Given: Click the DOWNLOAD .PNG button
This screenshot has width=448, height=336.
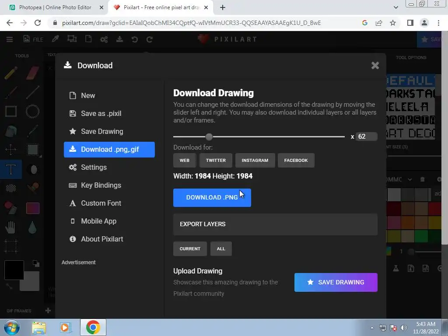Looking at the screenshot, I should (212, 197).
